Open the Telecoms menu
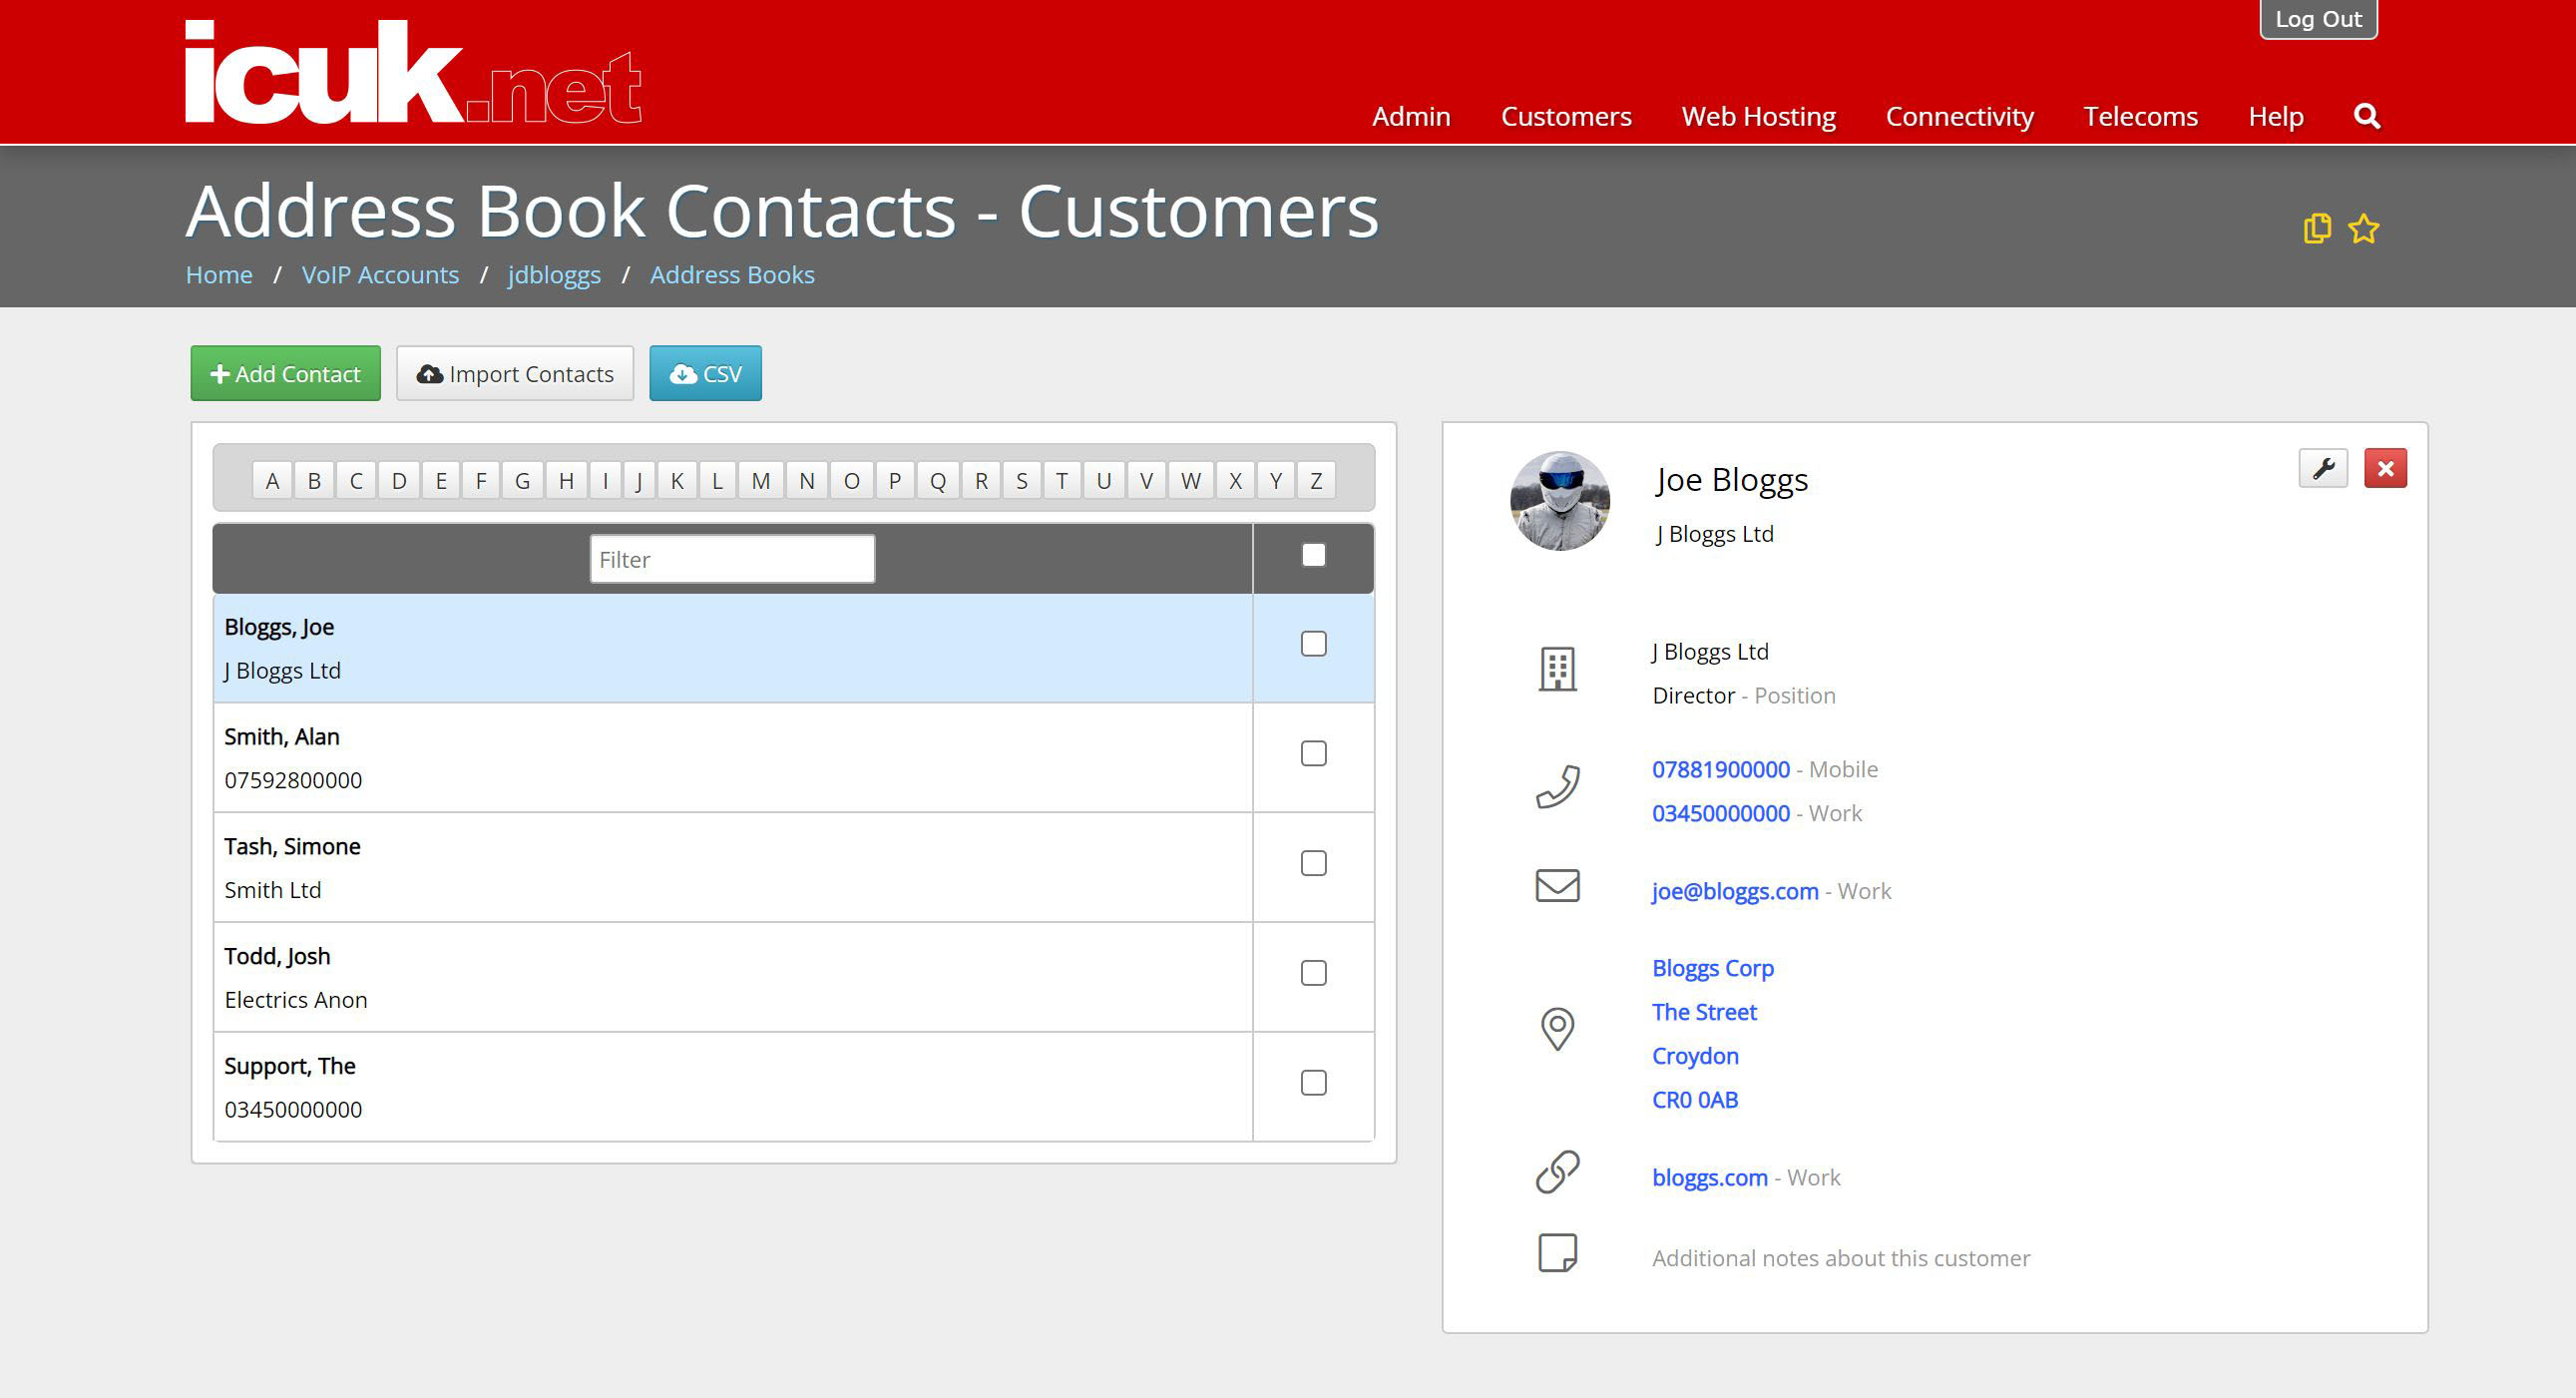Screen dimensions: 2576x1398 (x=2140, y=117)
